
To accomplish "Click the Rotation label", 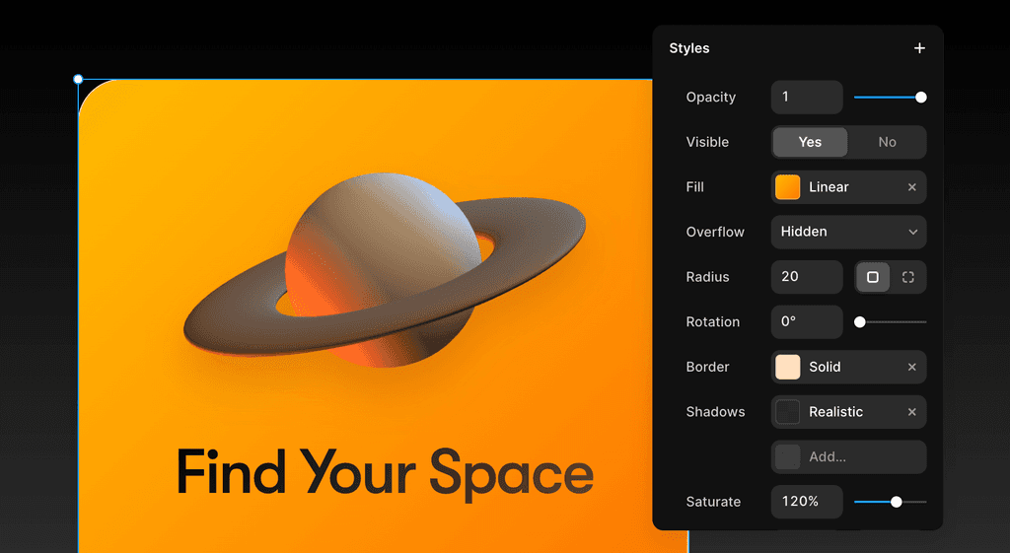I will click(712, 322).
